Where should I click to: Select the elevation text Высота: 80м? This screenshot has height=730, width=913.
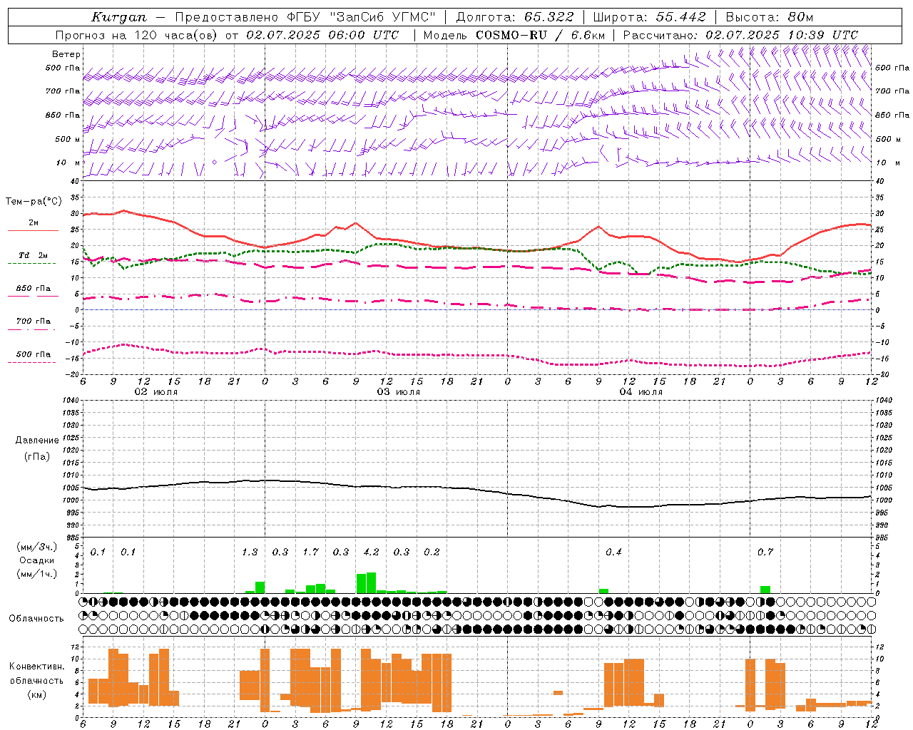(769, 17)
